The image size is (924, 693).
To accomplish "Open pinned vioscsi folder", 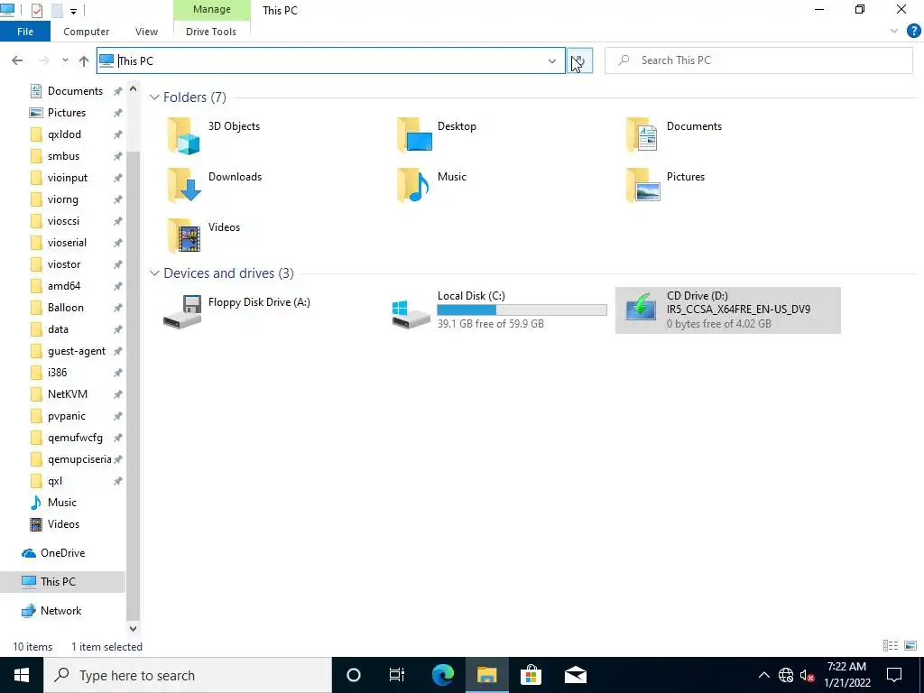I will pyautogui.click(x=63, y=221).
